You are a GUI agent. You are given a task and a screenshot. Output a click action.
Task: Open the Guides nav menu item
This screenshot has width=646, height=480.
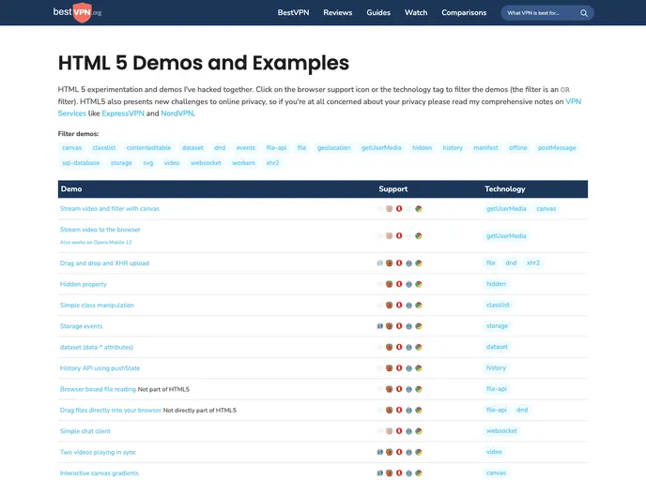coord(378,13)
